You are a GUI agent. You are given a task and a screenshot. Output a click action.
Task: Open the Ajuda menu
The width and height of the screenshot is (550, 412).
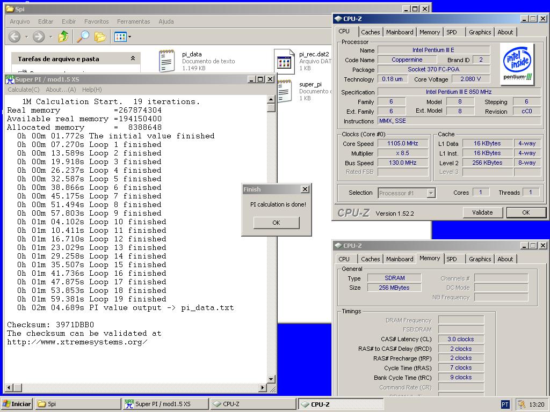pyautogui.click(x=167, y=21)
